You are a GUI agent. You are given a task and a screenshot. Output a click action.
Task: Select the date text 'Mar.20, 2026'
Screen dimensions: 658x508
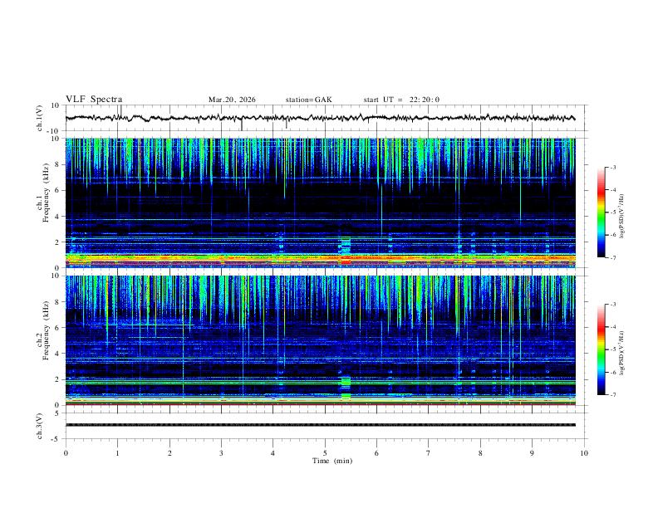pyautogui.click(x=232, y=100)
